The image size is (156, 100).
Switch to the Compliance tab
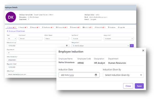112,27
